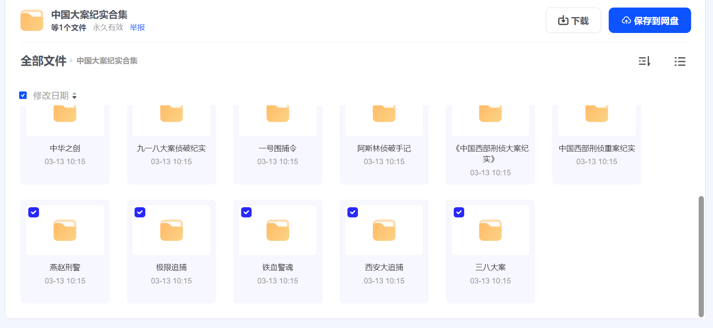Viewport: 713px width, 328px height.
Task: Toggle the 三八大案 folder checkbox
Action: (459, 212)
